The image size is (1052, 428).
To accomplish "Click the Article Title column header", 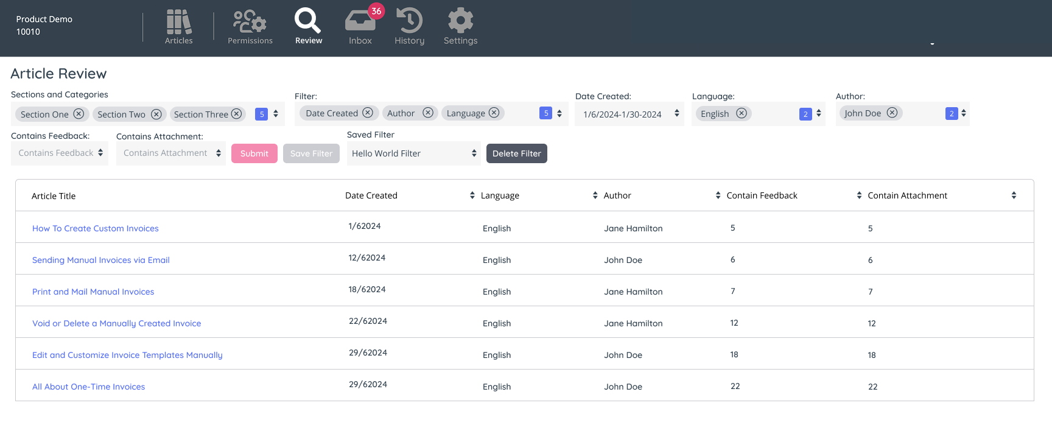I will coord(54,196).
